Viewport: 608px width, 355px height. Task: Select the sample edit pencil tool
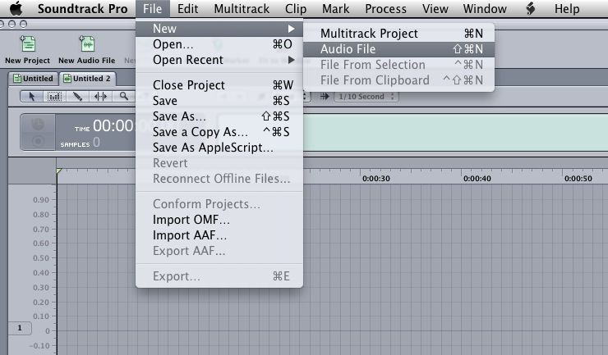[77, 96]
